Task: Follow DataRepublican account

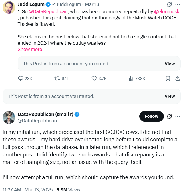Action: (151, 116)
